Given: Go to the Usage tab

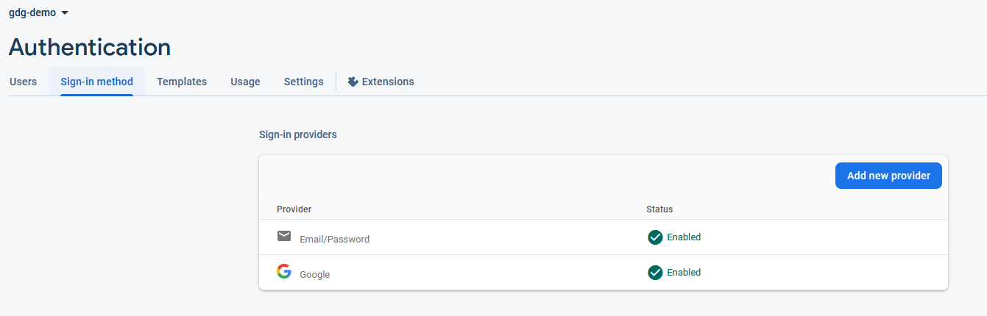Looking at the screenshot, I should [x=245, y=82].
